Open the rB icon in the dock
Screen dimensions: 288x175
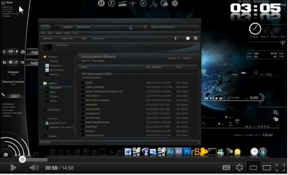click(195, 152)
